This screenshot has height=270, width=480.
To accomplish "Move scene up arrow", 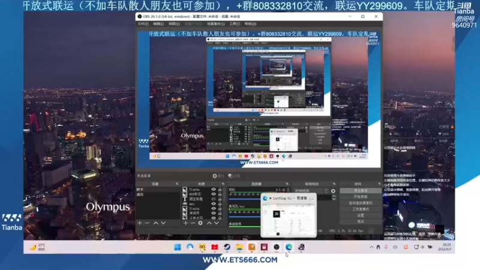I will 156,223.
